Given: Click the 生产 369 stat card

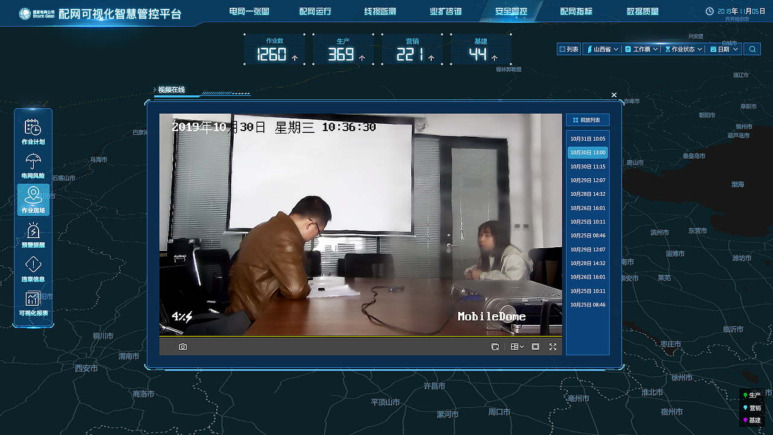Looking at the screenshot, I should pos(344,50).
